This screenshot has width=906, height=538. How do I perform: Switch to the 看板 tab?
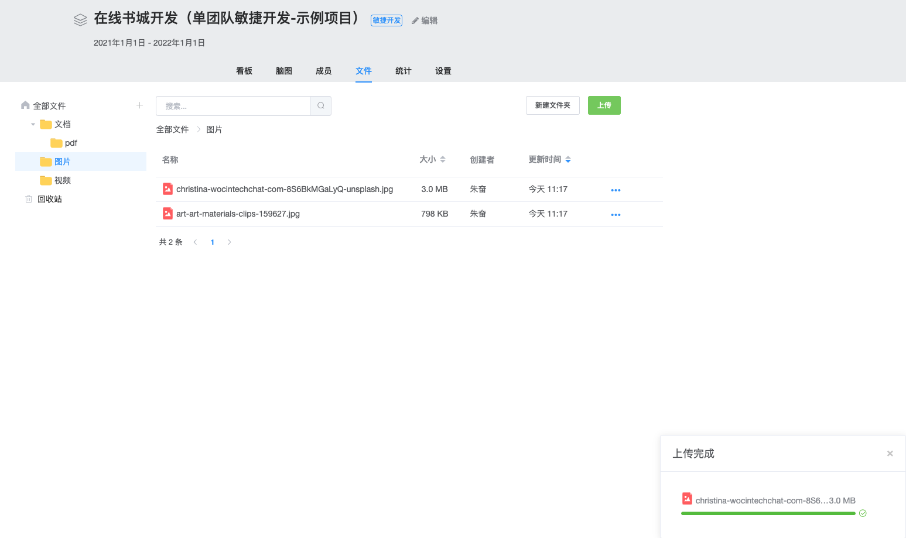point(244,71)
